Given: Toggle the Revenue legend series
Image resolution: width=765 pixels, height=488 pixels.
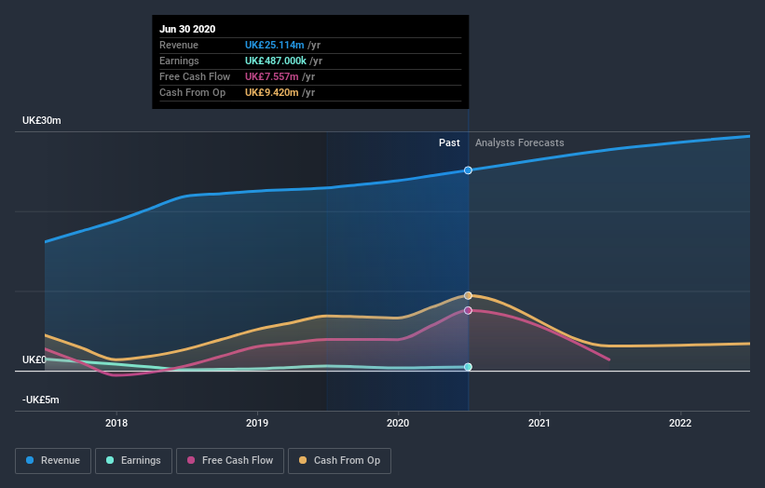Looking at the screenshot, I should [x=53, y=461].
